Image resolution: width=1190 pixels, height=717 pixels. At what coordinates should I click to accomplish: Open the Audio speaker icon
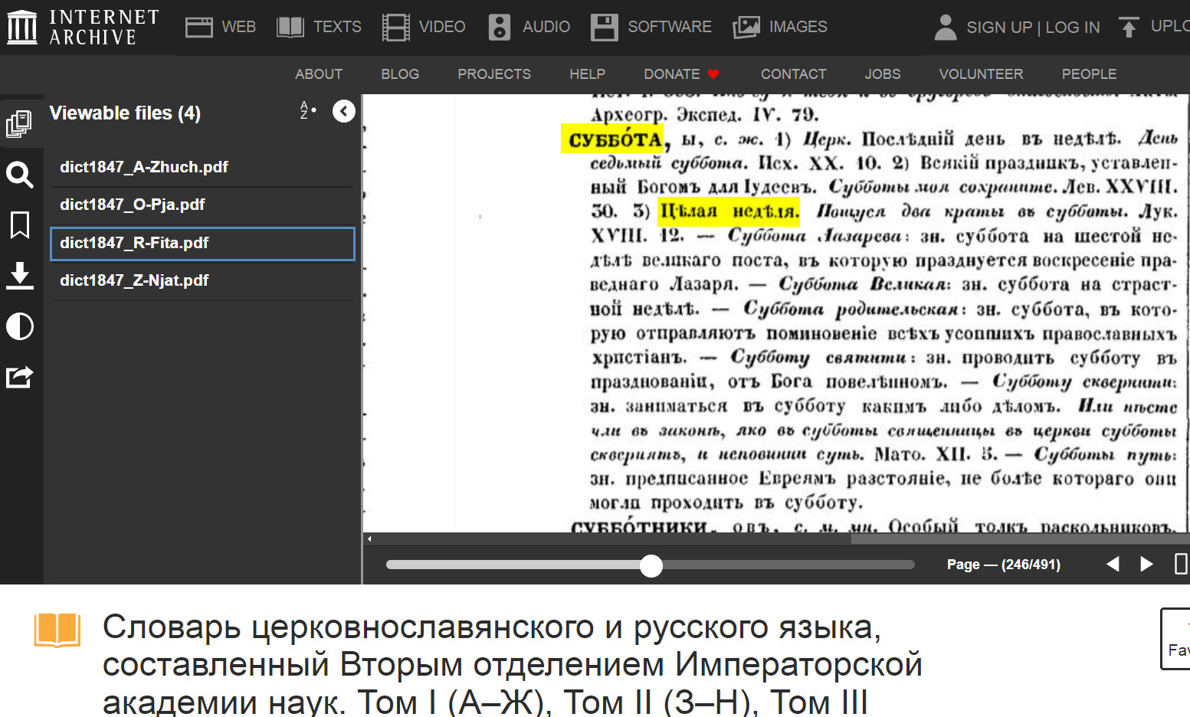(499, 27)
